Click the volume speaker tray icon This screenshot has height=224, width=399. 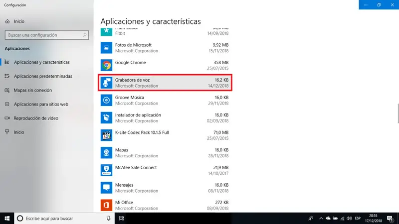click(349, 219)
